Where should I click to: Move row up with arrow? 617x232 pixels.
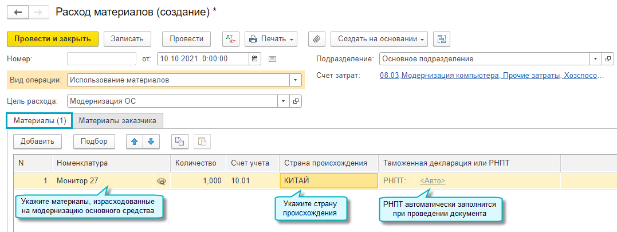135,141
